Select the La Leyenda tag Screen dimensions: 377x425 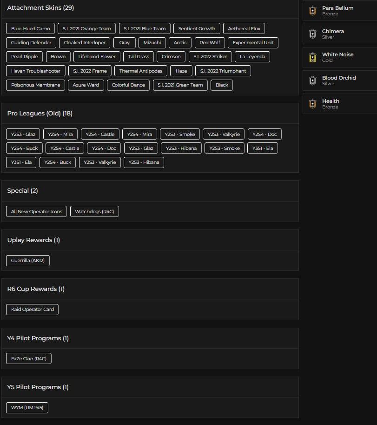pos(252,57)
